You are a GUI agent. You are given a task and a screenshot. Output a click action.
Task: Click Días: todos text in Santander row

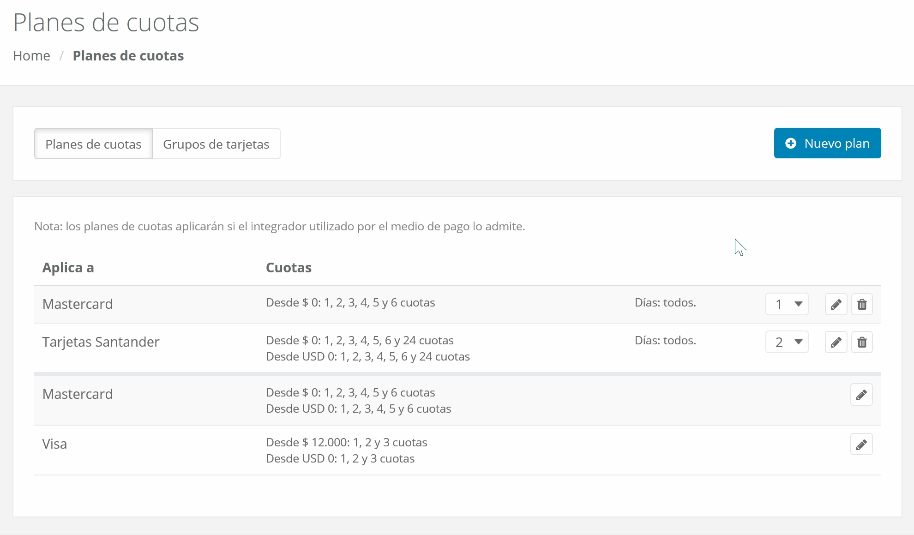(665, 341)
